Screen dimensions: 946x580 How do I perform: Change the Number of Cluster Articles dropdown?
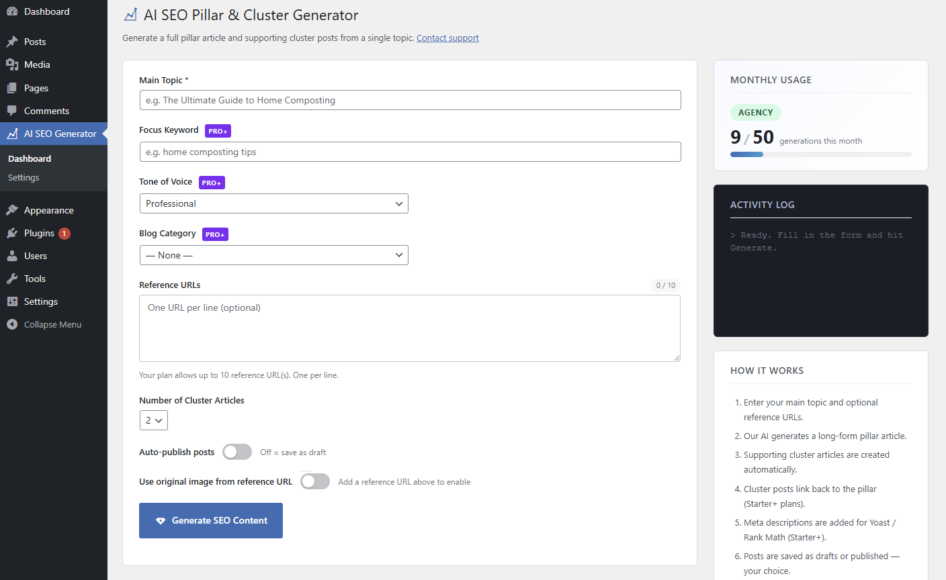pyautogui.click(x=154, y=420)
